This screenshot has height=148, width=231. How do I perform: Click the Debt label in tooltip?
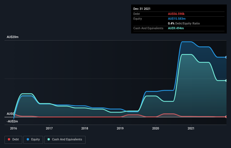pos(136,14)
